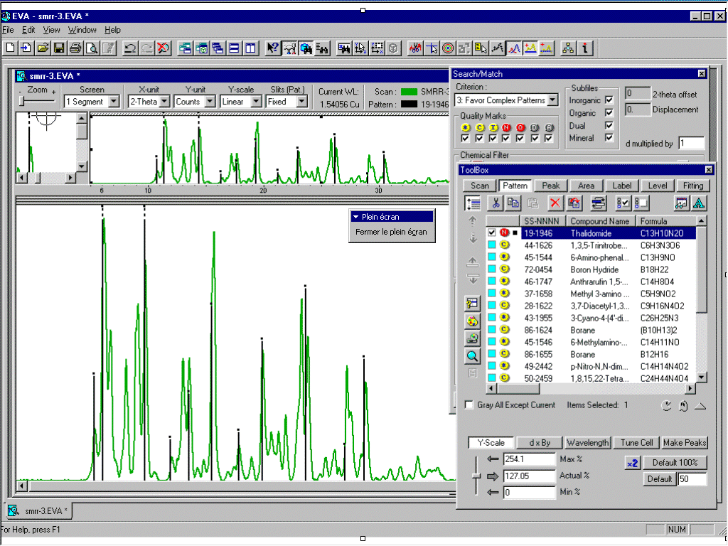The width and height of the screenshot is (728, 546).
Task: Open the Window menu
Action: 82,30
